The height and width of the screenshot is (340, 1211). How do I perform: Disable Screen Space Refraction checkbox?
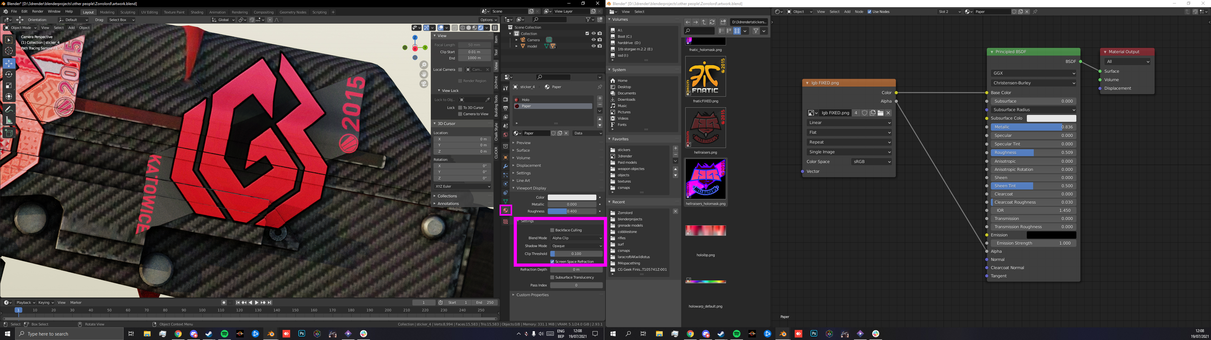(553, 262)
